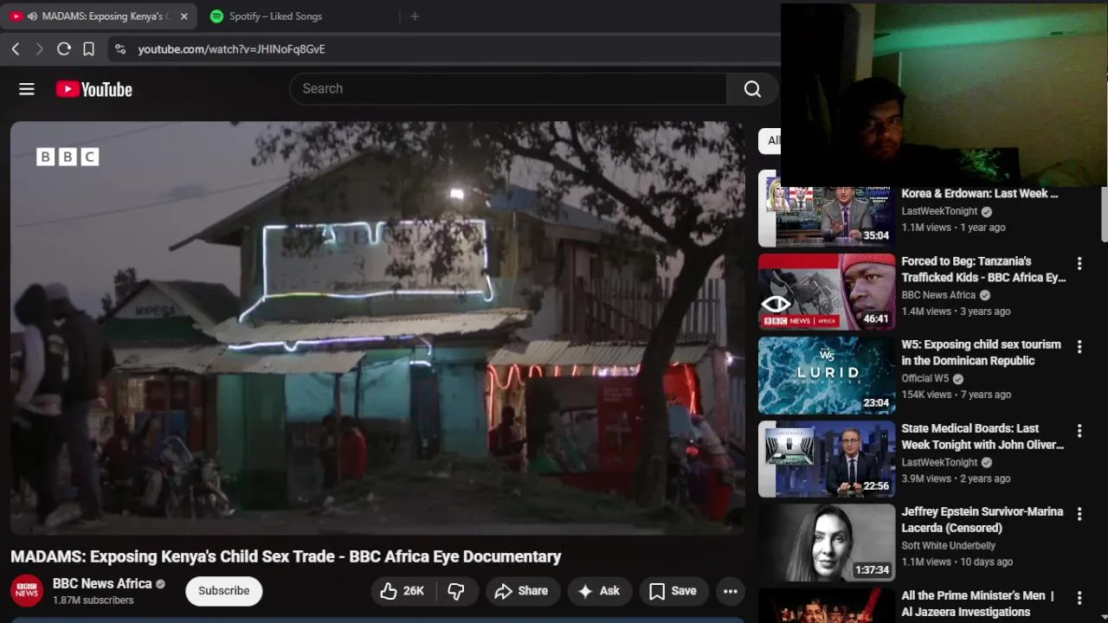The height and width of the screenshot is (623, 1108).
Task: Bookmark this page using the bookmark icon
Action: [x=88, y=49]
